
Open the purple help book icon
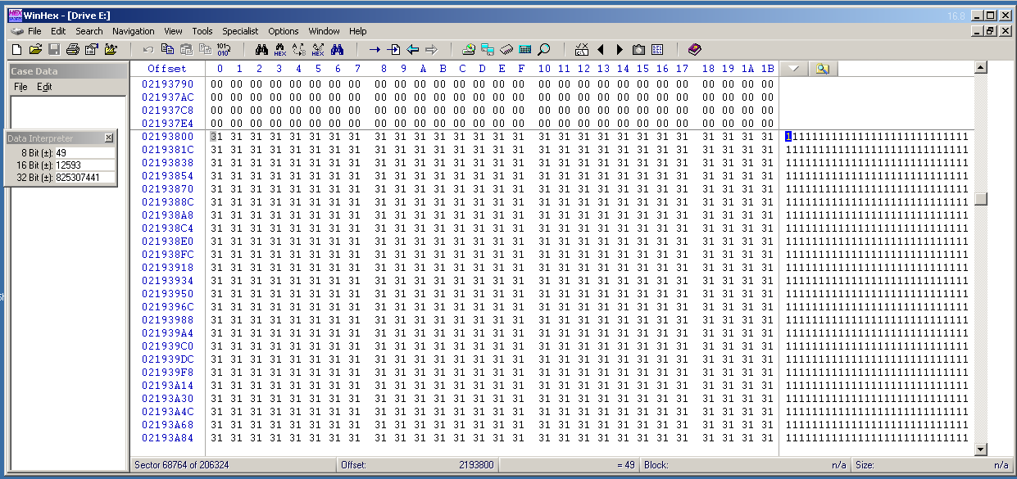click(x=695, y=49)
